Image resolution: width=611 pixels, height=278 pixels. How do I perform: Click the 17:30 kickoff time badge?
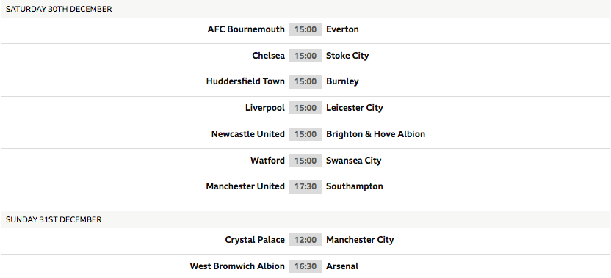point(305,186)
